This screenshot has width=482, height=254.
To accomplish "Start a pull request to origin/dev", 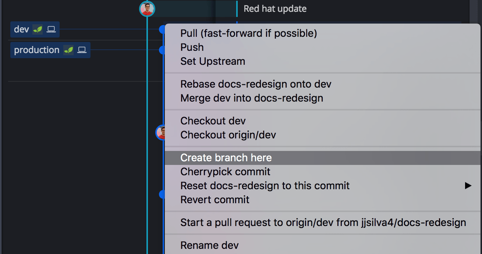I will tap(323, 222).
